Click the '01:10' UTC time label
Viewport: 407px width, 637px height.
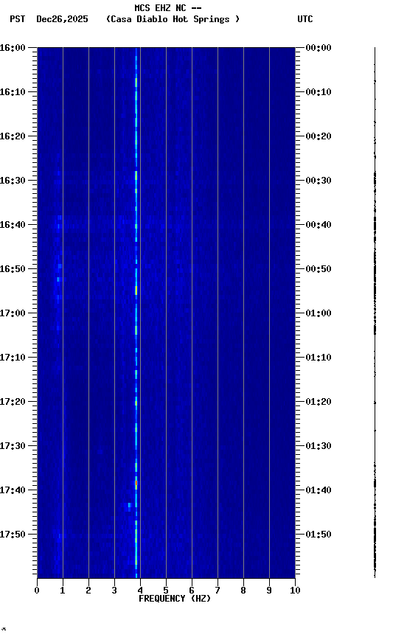tap(319, 358)
